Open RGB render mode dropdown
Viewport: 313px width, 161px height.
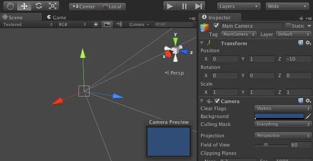72,25
